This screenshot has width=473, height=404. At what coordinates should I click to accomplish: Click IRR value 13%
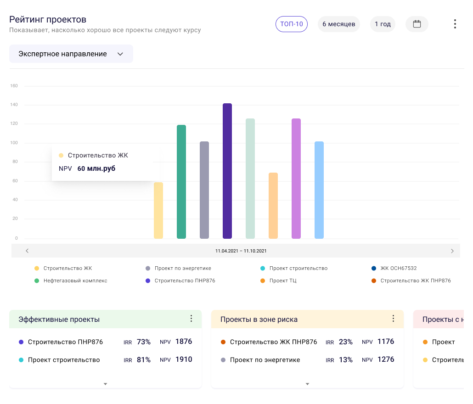tap(346, 359)
